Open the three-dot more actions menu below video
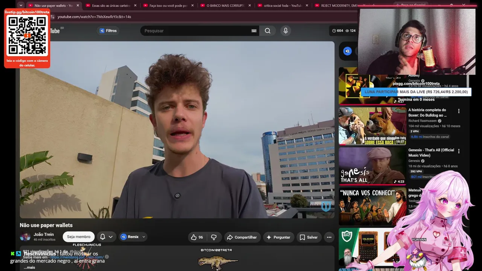Screen dimensions: 482x271 tap(329, 237)
